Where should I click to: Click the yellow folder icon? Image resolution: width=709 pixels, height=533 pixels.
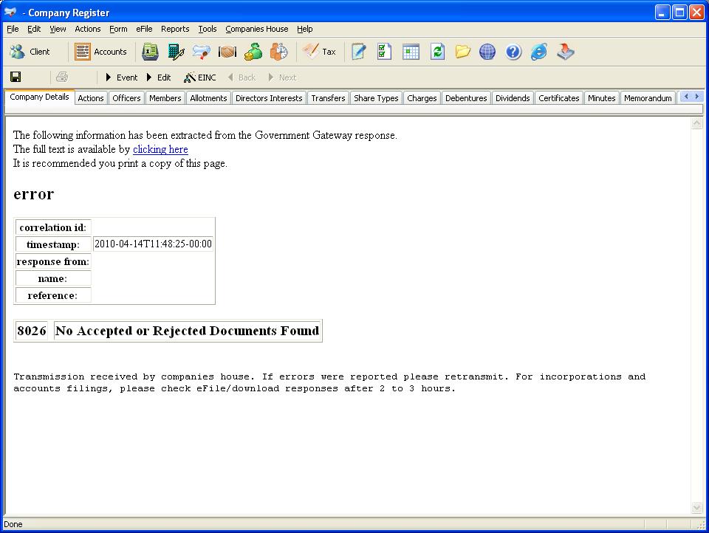click(462, 52)
